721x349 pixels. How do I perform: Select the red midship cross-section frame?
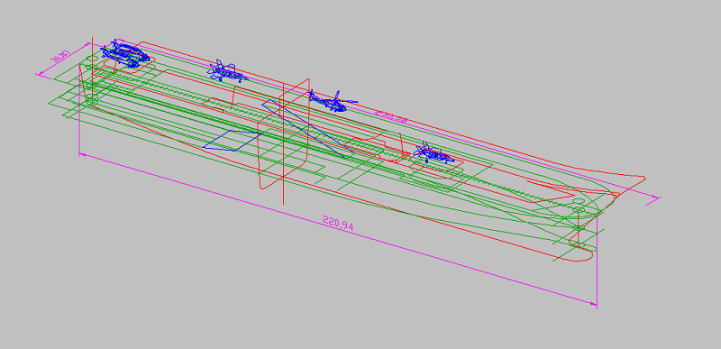tap(284, 133)
